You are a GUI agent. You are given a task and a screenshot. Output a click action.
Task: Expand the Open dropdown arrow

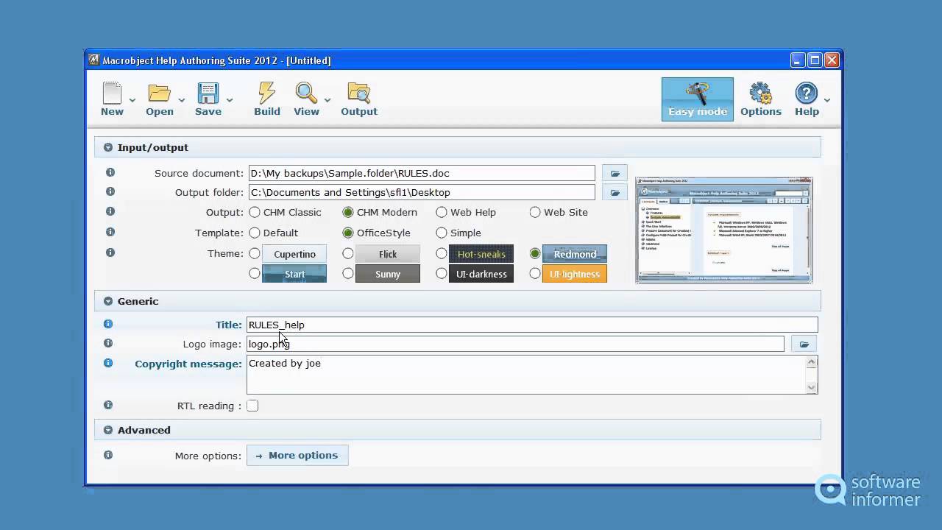(x=181, y=100)
